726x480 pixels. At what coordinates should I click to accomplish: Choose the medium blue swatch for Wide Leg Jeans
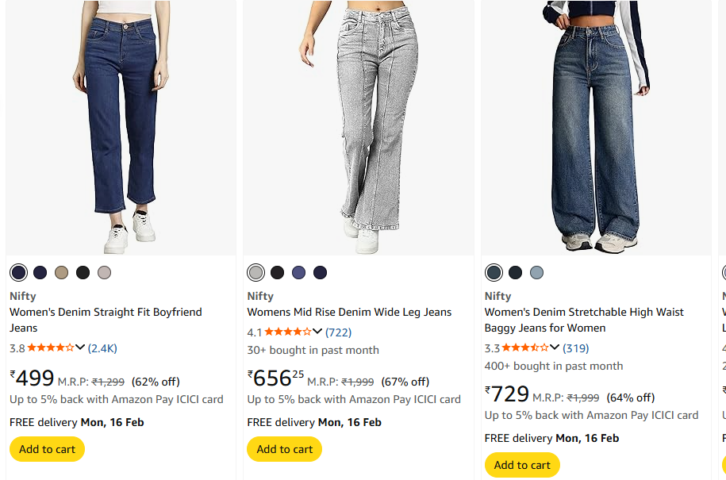(298, 273)
